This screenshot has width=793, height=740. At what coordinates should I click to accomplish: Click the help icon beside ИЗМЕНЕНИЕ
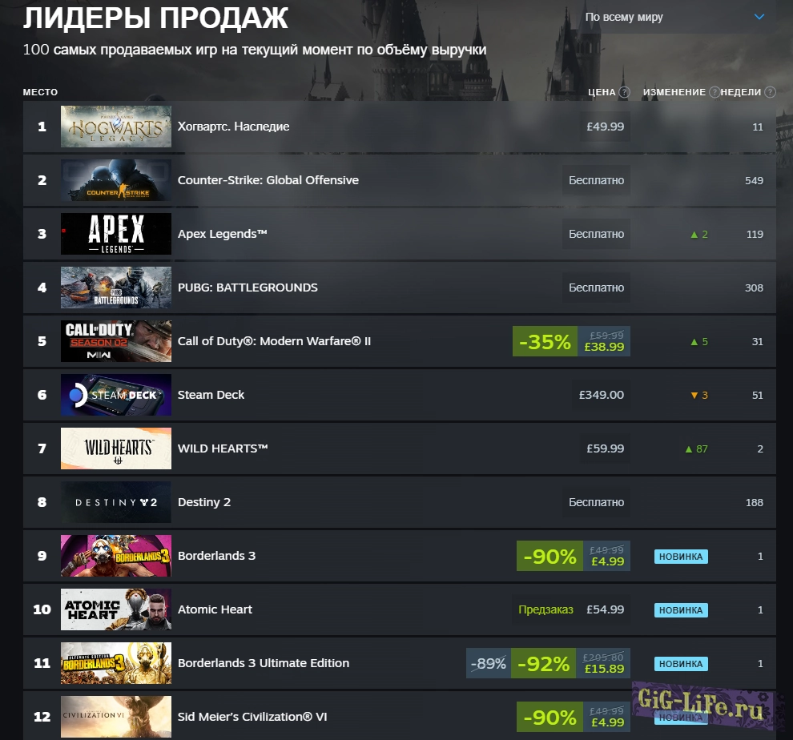(715, 92)
